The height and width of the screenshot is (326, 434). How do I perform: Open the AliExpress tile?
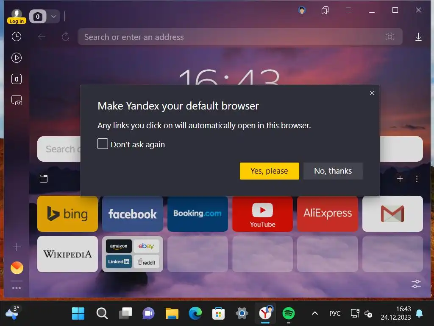click(328, 214)
